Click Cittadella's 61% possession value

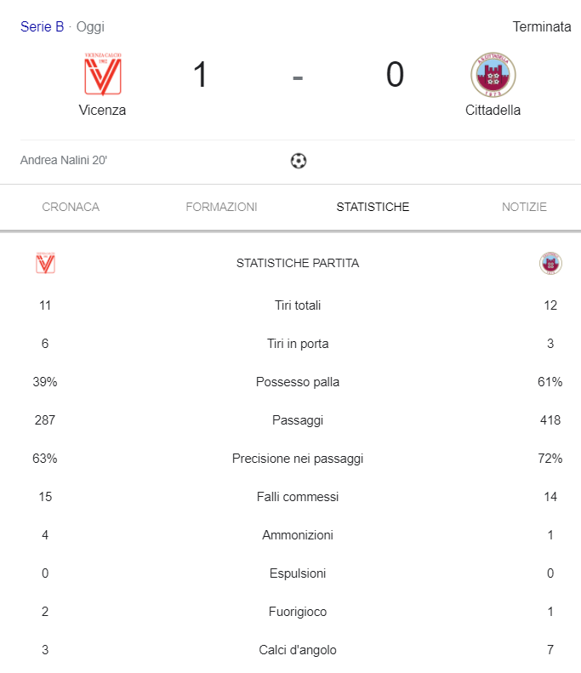tap(550, 382)
